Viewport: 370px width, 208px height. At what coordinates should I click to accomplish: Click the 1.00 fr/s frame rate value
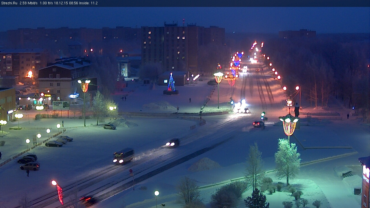point(46,3)
